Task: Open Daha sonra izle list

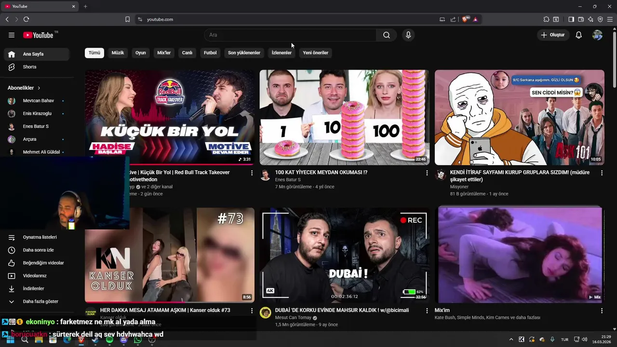Action: tap(37, 250)
